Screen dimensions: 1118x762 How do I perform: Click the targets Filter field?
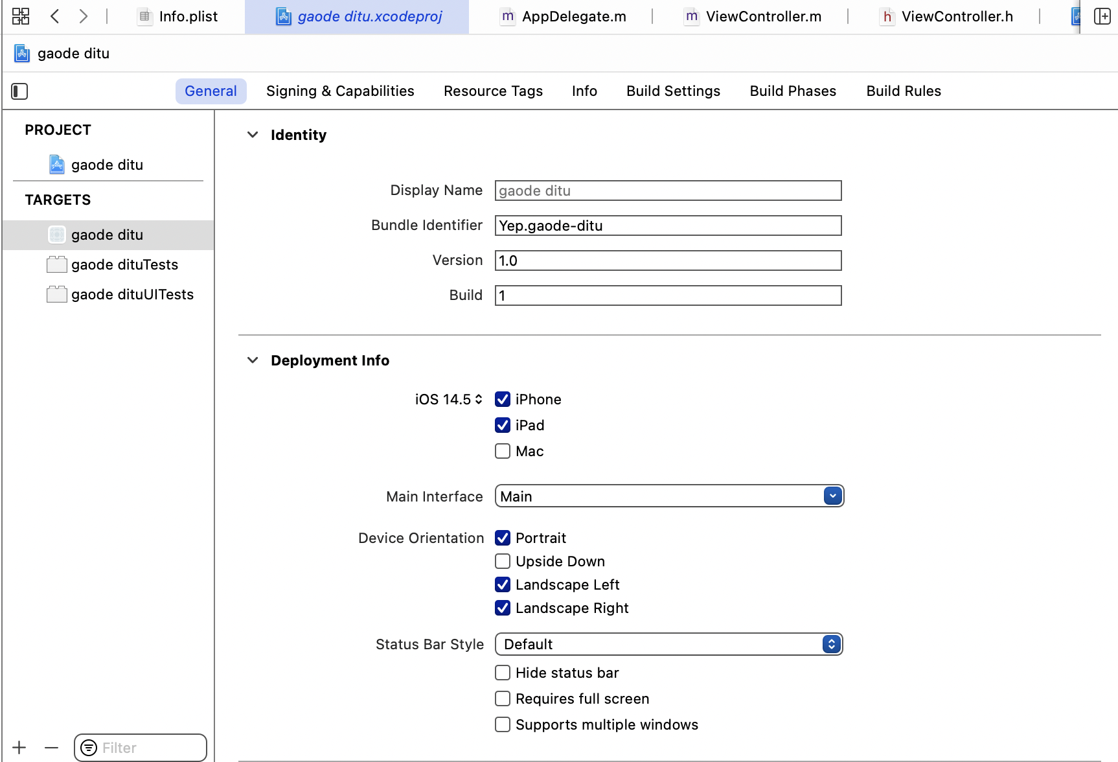pyautogui.click(x=141, y=748)
